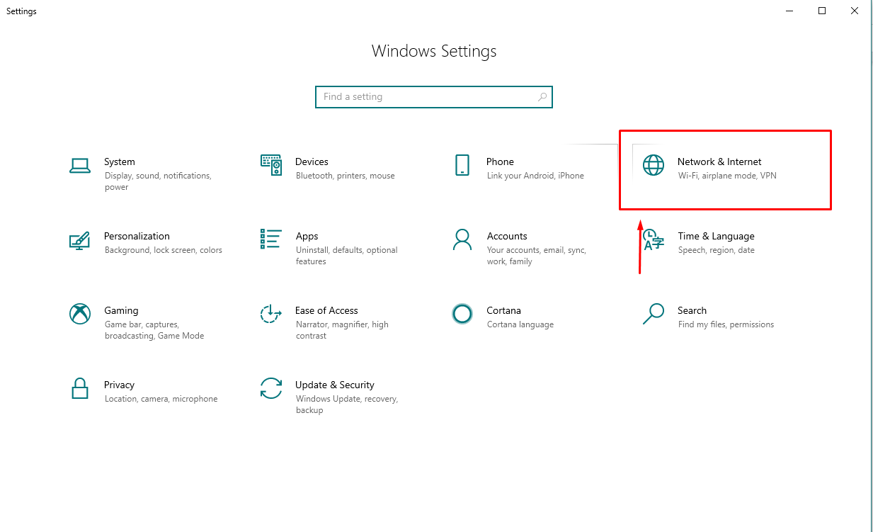Click the Search magnifier category icon

tap(654, 314)
